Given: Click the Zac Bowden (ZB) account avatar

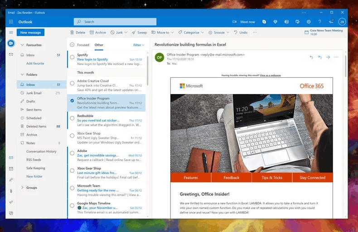Looking at the screenshot, I should pos(342,22).
